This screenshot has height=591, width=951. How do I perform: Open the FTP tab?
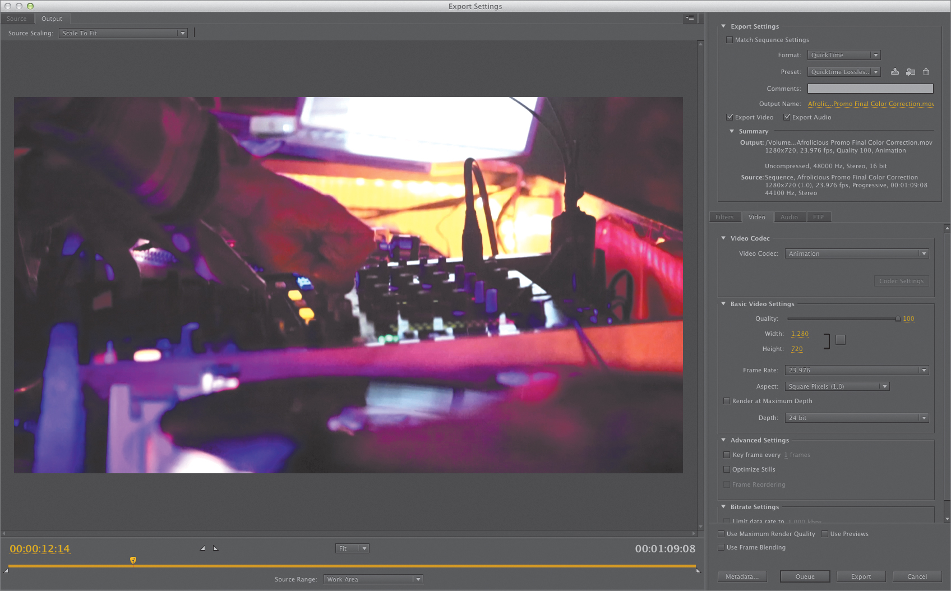(x=819, y=217)
